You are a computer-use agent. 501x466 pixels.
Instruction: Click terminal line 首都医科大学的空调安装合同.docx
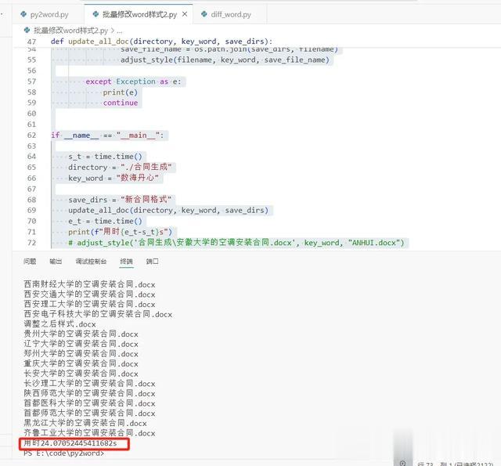click(89, 403)
